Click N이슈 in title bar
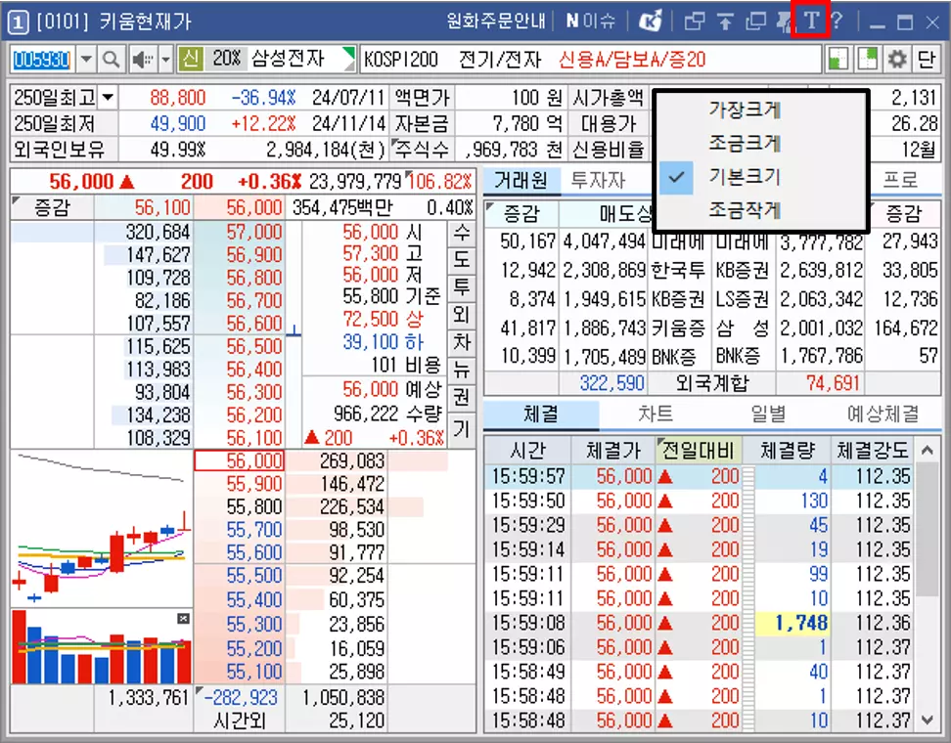951x743 pixels. coord(590,22)
